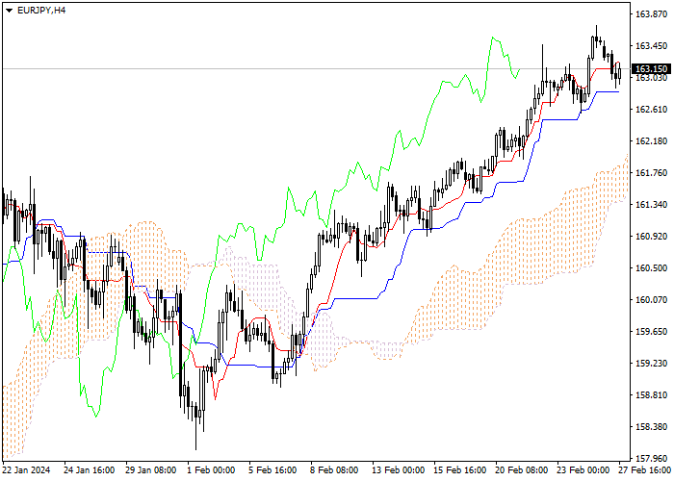The image size is (674, 481).
Task: Select price scale value 158.380
Action: [651, 426]
